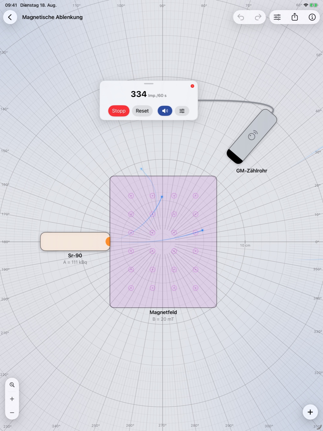This screenshot has width=323, height=431.
Task: Click the Magnetische Ablenkung title
Action: (x=52, y=17)
